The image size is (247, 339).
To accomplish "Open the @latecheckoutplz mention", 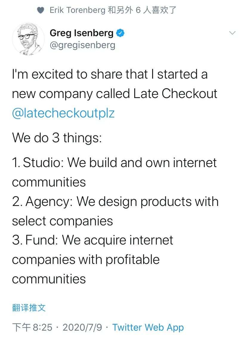I will coord(63,114).
